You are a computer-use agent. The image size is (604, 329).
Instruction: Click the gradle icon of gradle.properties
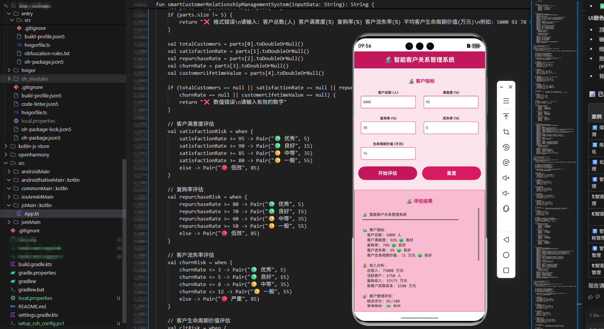coord(13,273)
